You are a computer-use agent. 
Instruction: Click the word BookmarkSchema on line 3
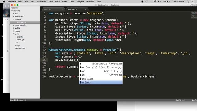pyautogui.click(x=67, y=20)
